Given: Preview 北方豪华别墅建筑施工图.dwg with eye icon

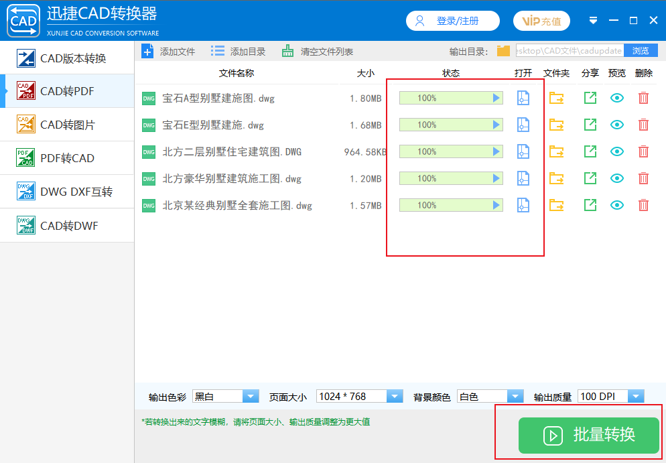Looking at the screenshot, I should pos(616,178).
